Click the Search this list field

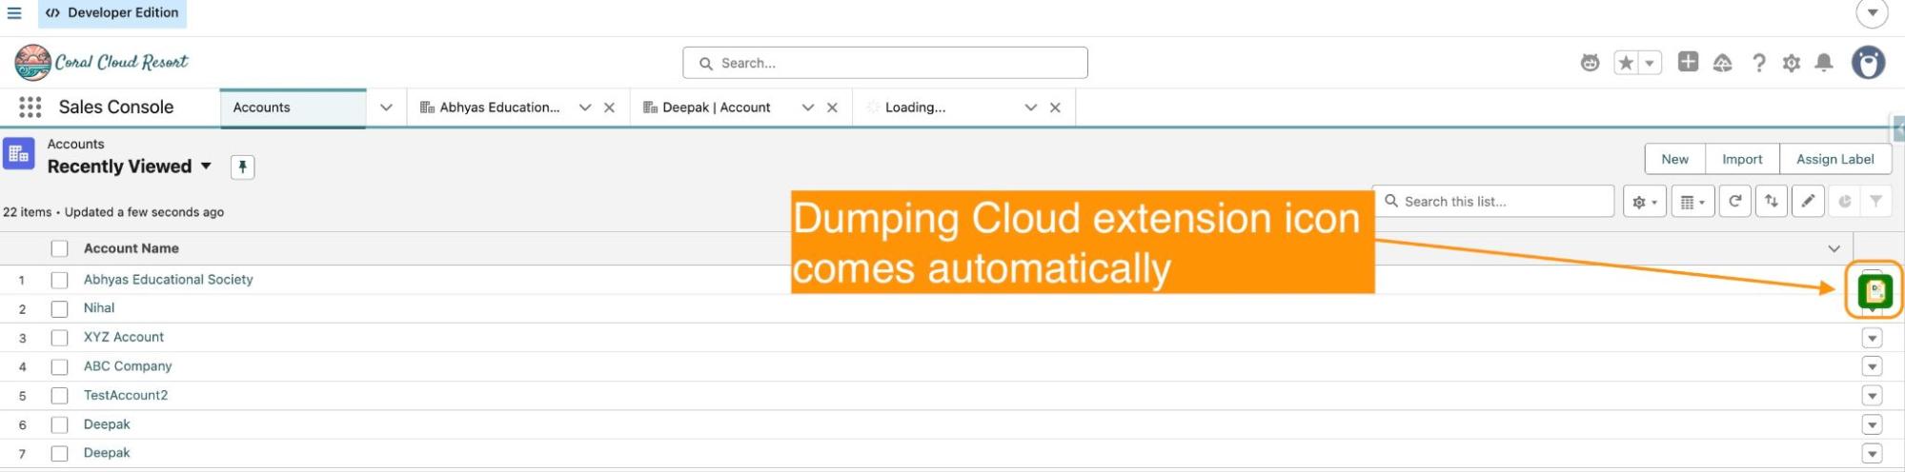[1493, 202]
